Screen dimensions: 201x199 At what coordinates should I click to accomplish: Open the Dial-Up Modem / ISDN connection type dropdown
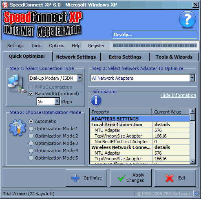click(80, 78)
